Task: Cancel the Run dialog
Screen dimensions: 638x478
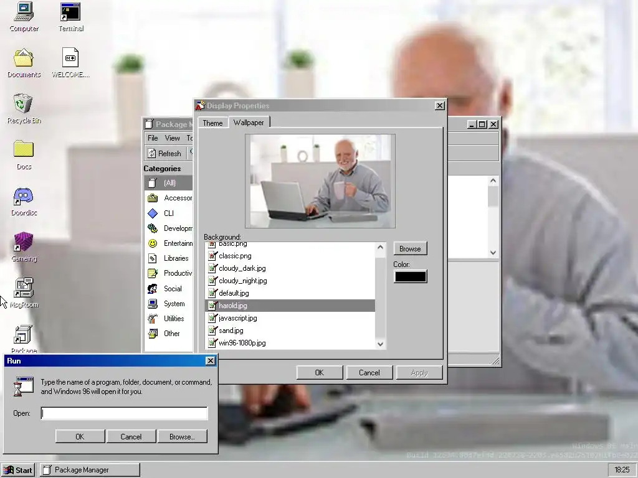Action: 131,436
